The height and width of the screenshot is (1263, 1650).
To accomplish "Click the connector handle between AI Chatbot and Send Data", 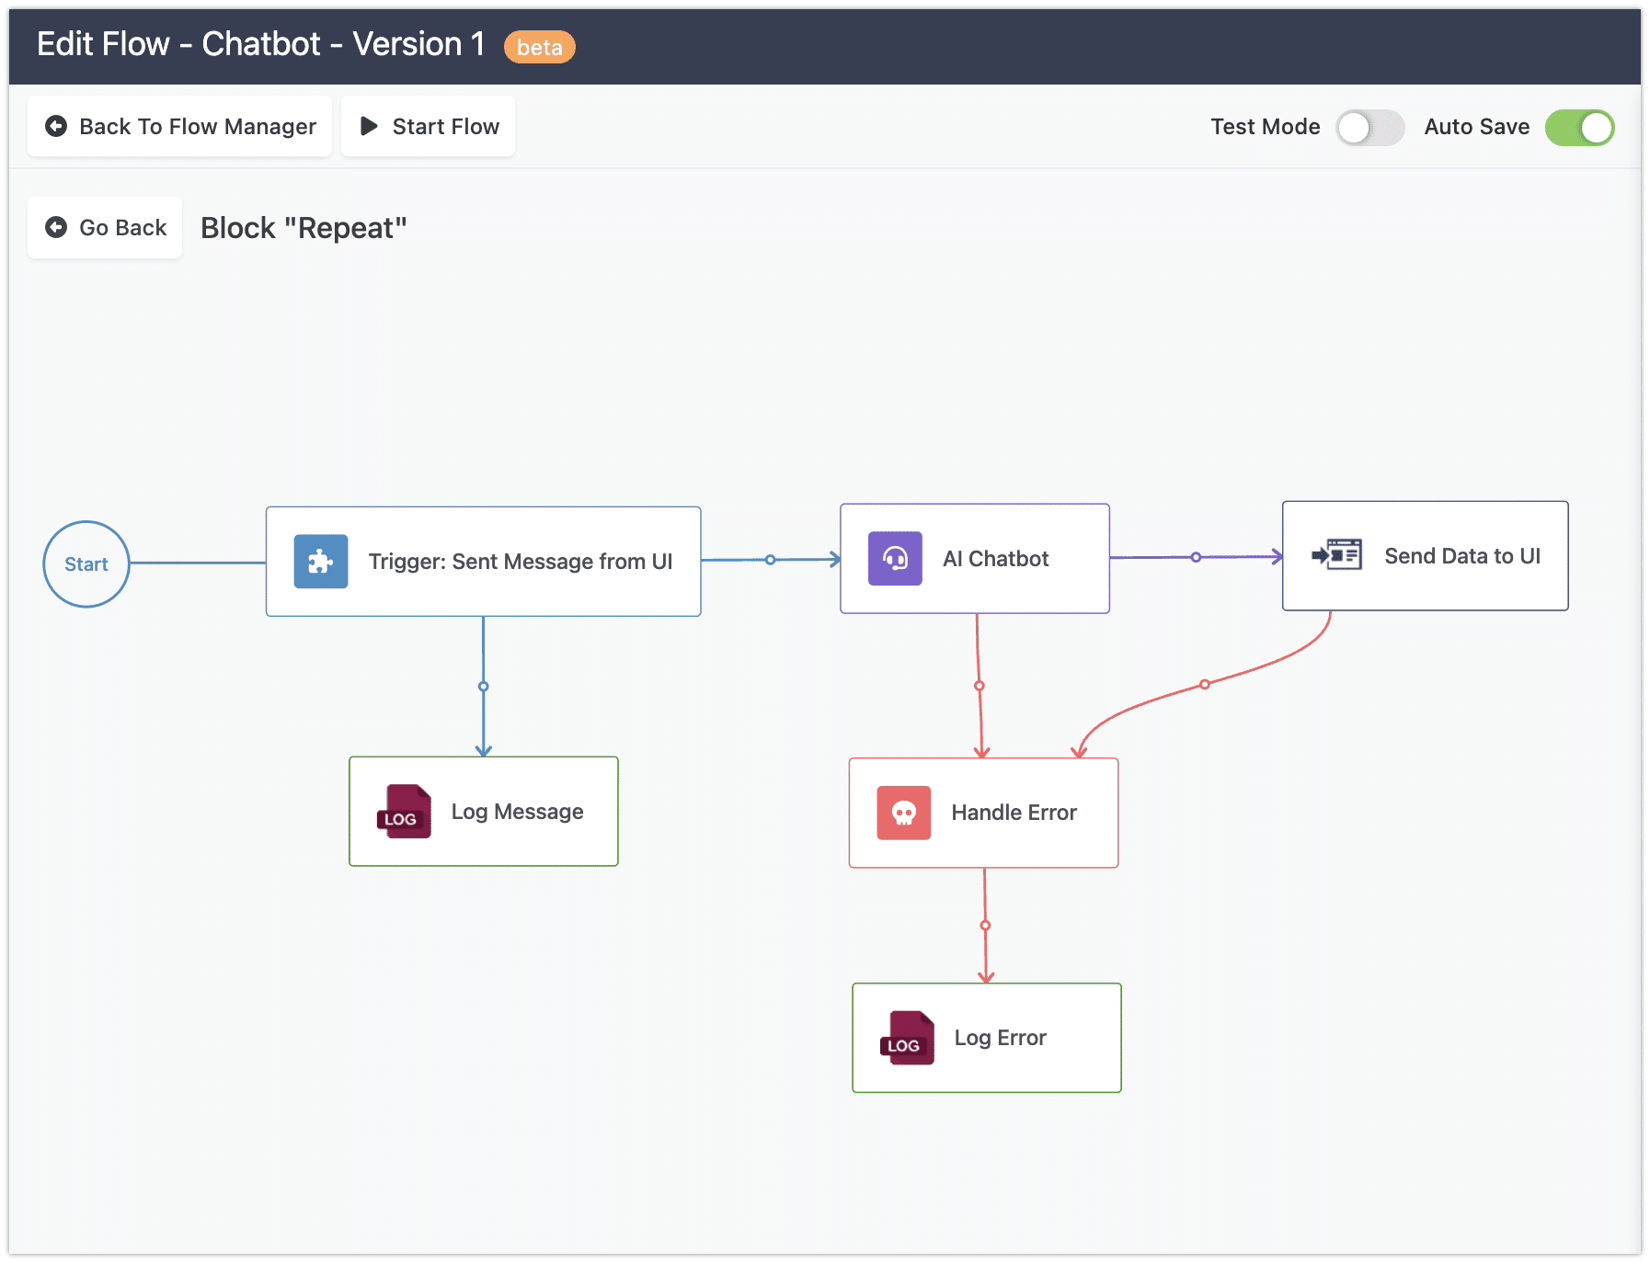I will (x=1196, y=557).
